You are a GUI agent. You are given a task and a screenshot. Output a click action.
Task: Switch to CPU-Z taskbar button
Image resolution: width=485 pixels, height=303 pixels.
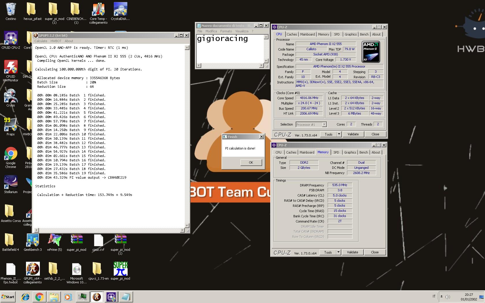tap(111, 297)
